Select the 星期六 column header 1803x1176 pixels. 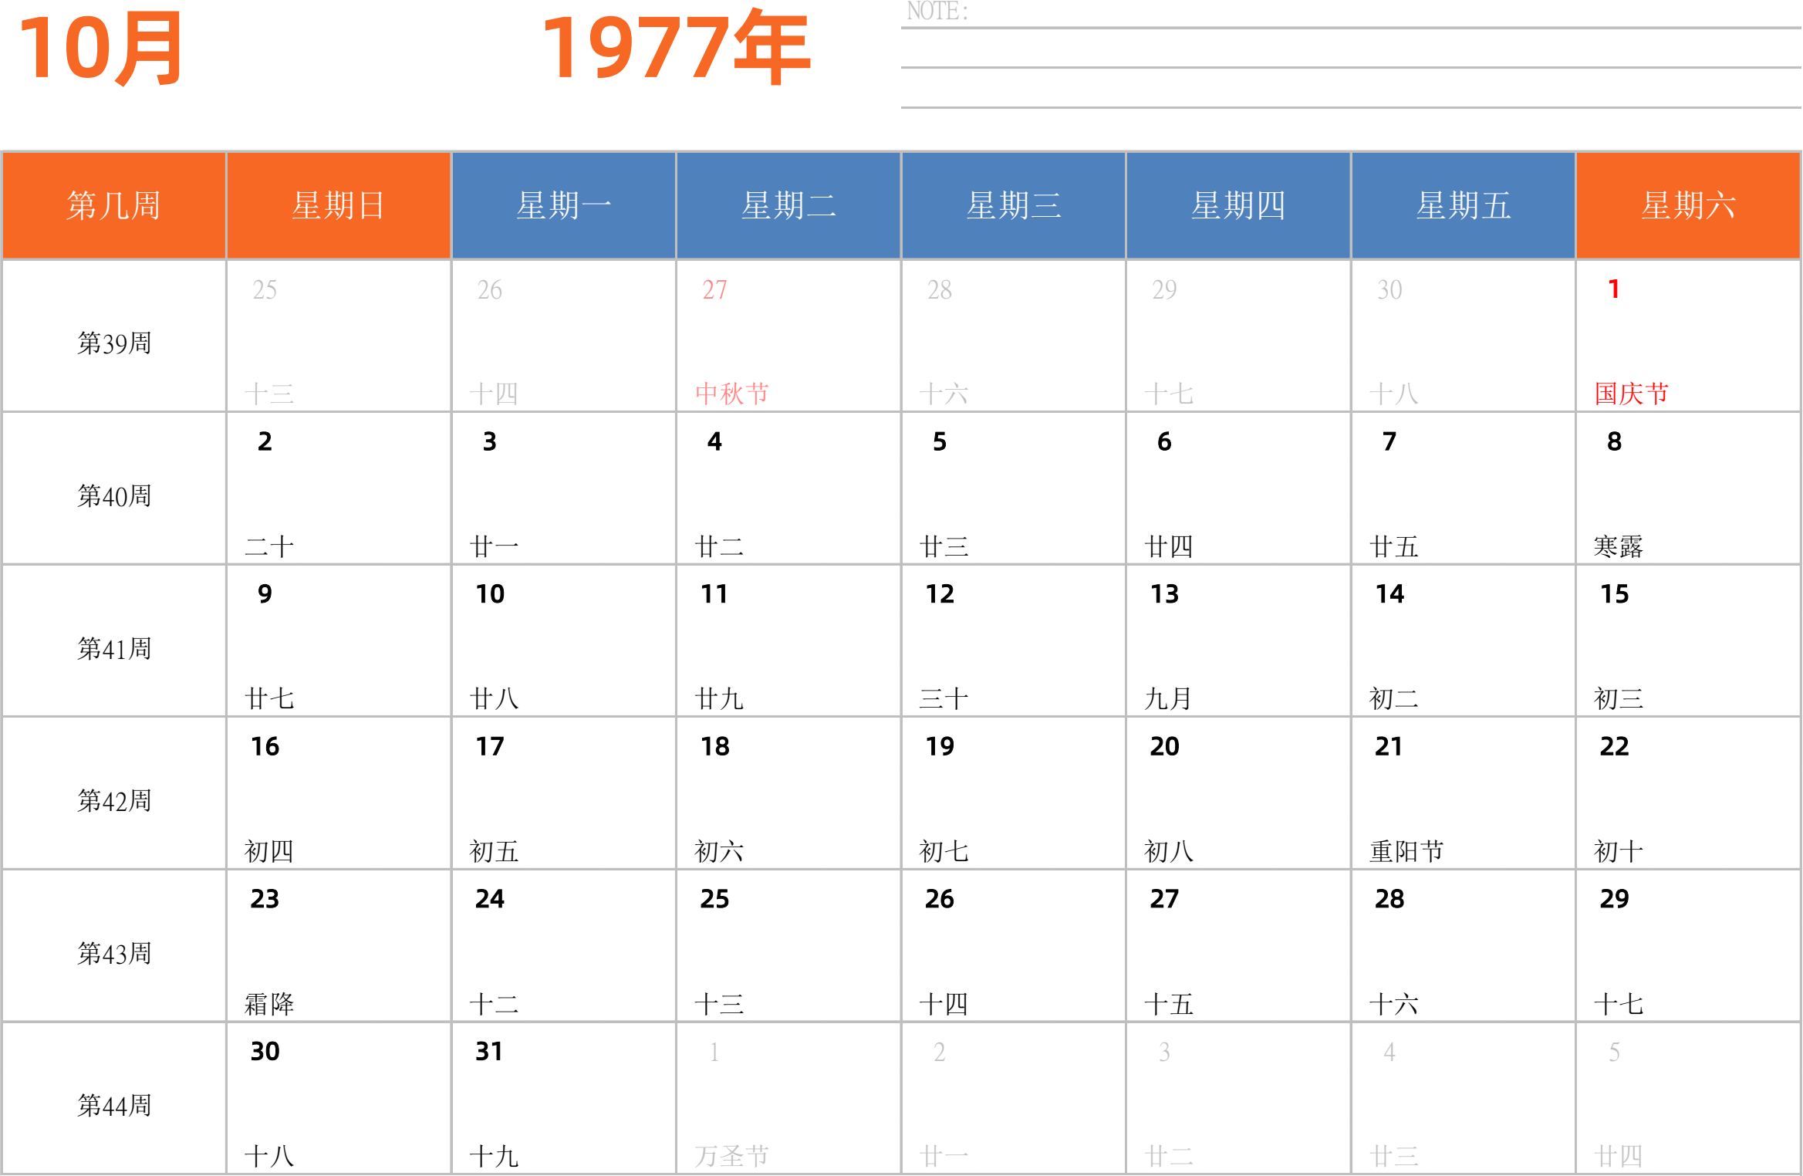(1688, 205)
